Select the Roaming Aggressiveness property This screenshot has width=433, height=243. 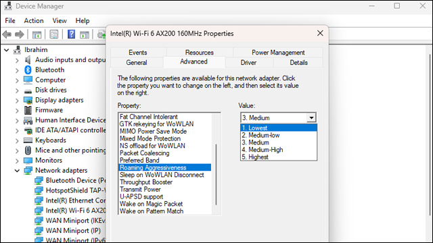tap(165, 167)
